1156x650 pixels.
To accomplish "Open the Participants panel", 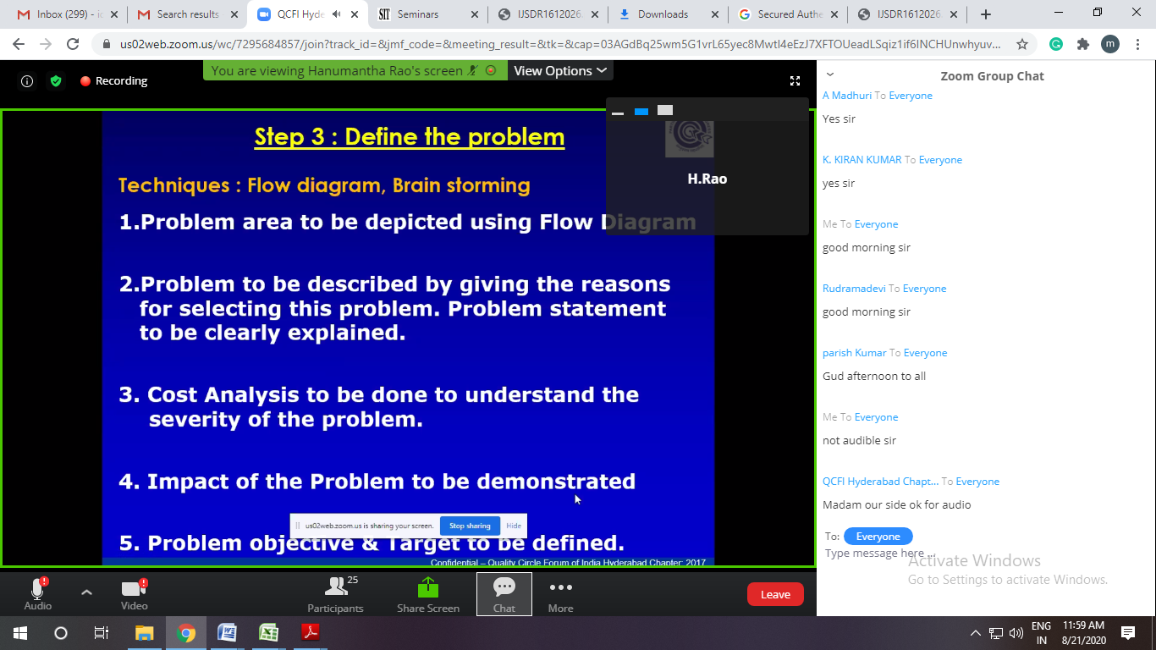I will 335,594.
